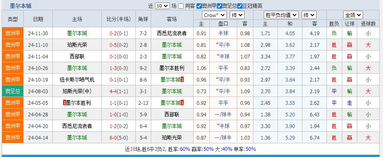Click the 1.71 home odds value
Image resolution: width=383 pixels, height=157 pixels.
(x=265, y=34)
